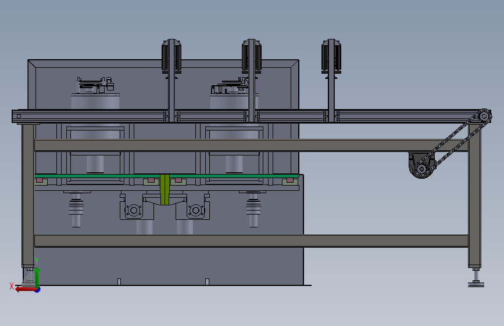The width and height of the screenshot is (504, 326).
Task: Select the rightmost vertical guide roller head
Action: click(331, 57)
